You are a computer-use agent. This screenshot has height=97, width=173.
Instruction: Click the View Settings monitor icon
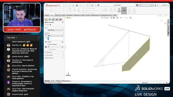[131, 18]
